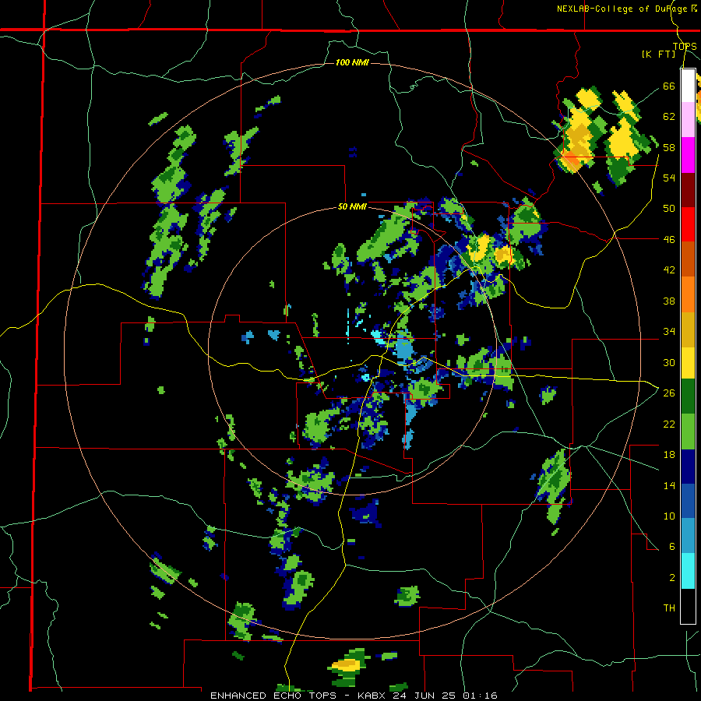Click the legend value 2

[672, 578]
